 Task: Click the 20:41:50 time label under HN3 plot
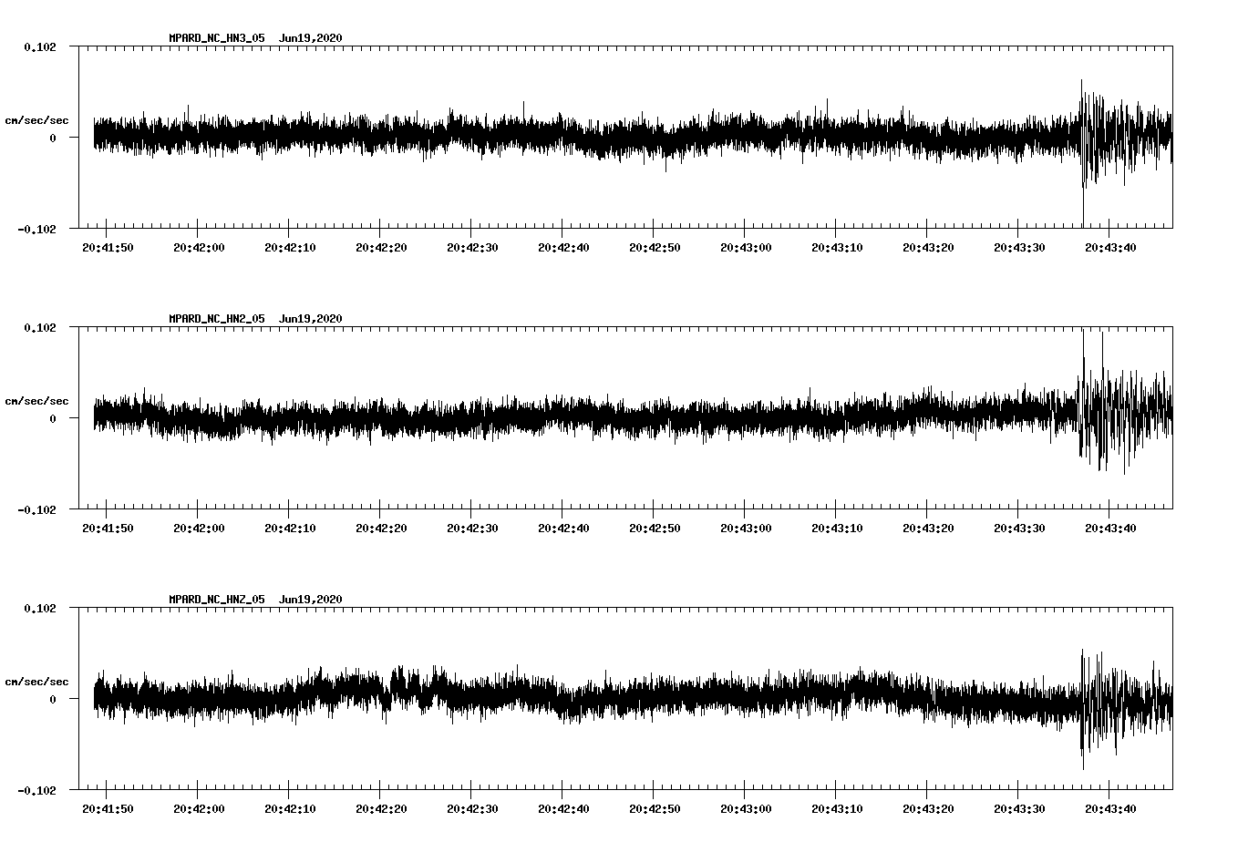click(x=108, y=247)
